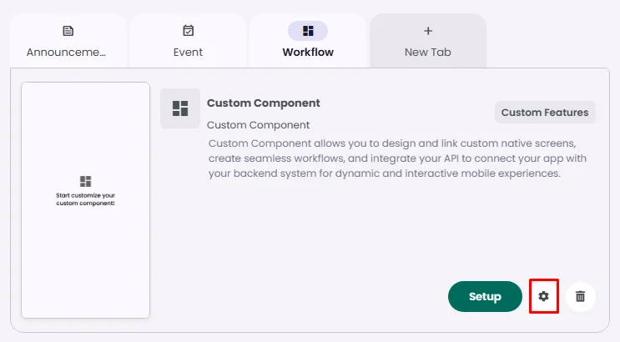Switch to the Event tab label

tap(189, 52)
